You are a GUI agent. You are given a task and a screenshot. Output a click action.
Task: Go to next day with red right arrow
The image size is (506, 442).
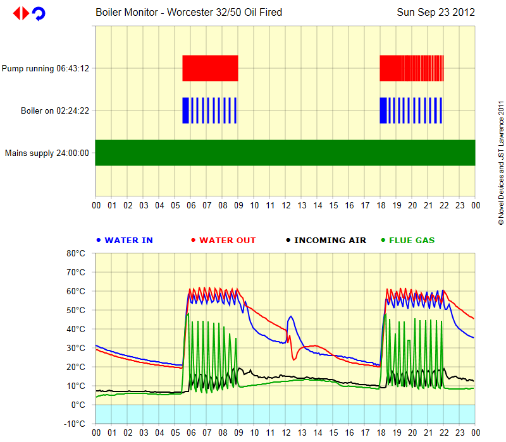pos(25,13)
